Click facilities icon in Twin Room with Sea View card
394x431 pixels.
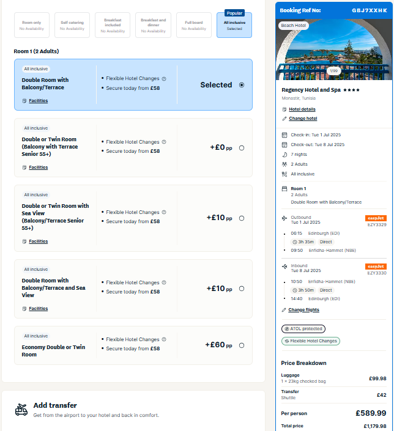[24, 241]
